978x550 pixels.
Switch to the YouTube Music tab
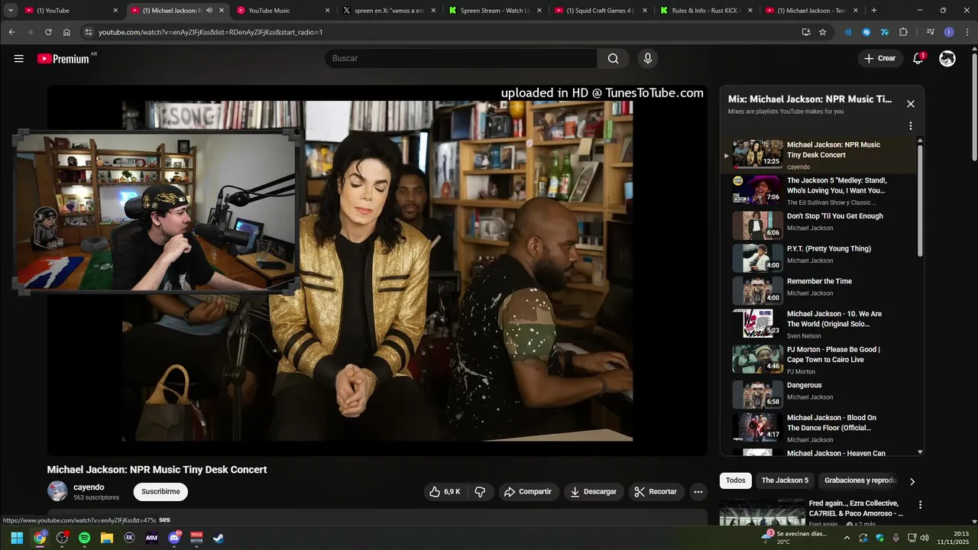283,11
